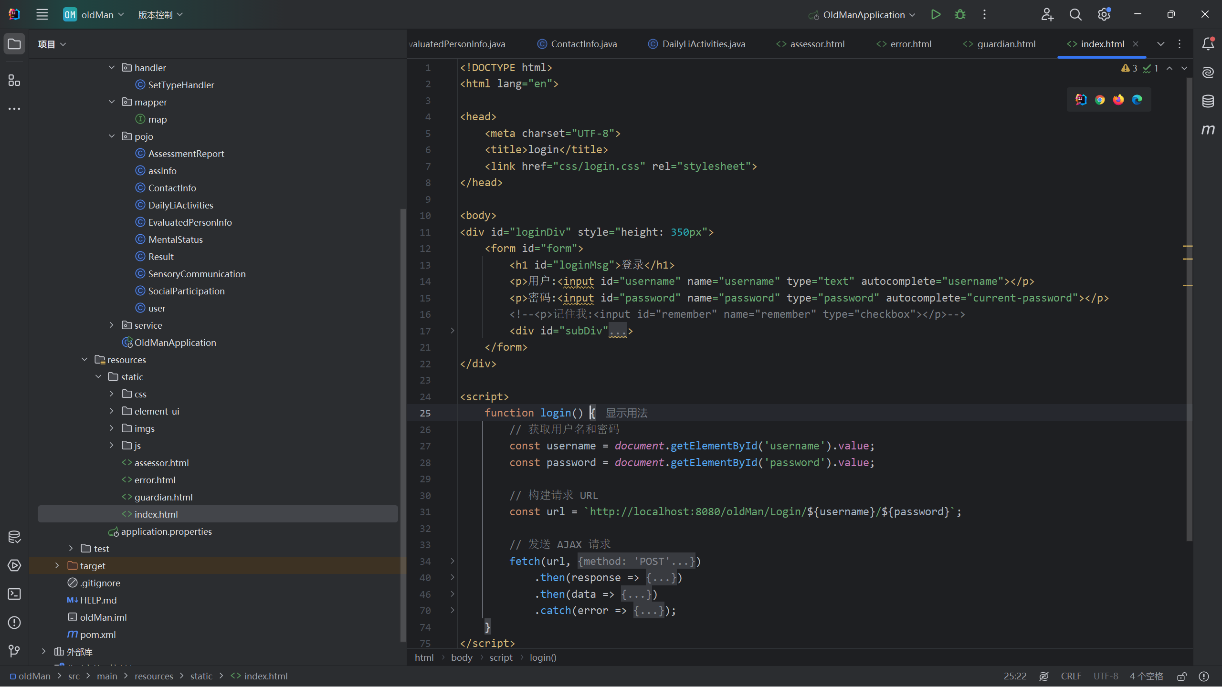Open the AI Assistant spiral icon

click(1208, 73)
